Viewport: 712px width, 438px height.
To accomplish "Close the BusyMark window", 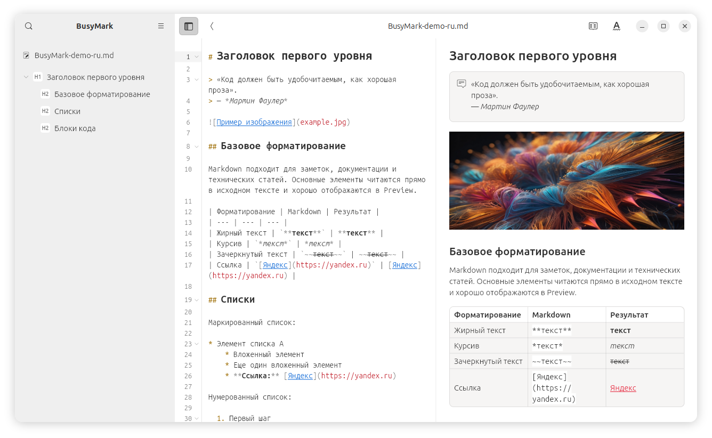I will pos(685,26).
